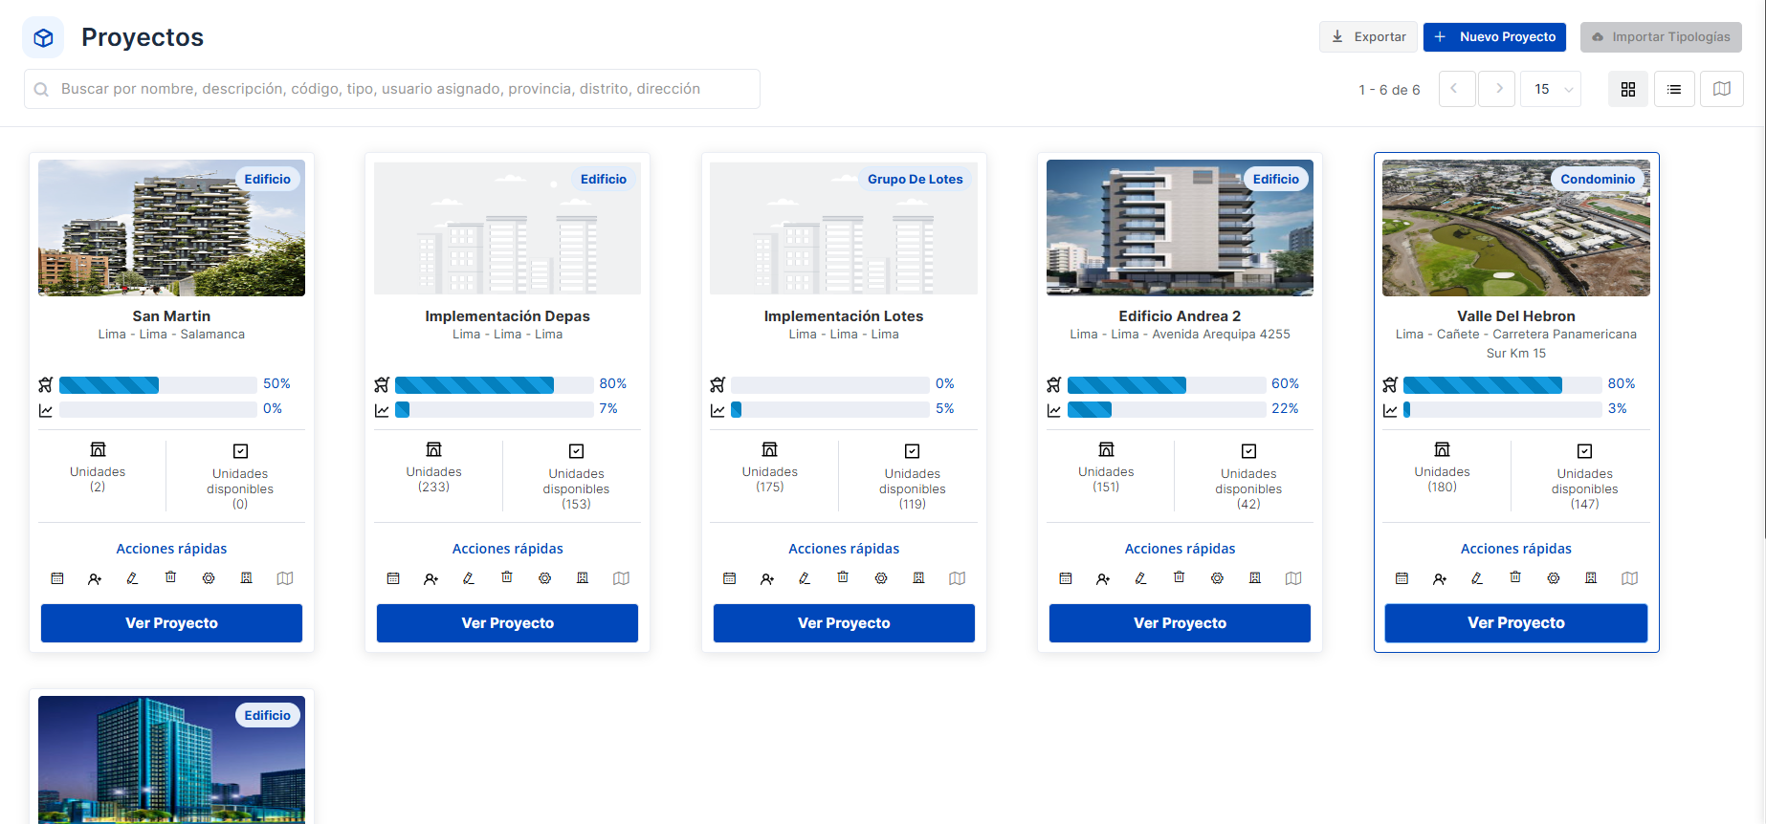
Task: Click add-user icon on Implementación Depas card
Action: point(430,578)
